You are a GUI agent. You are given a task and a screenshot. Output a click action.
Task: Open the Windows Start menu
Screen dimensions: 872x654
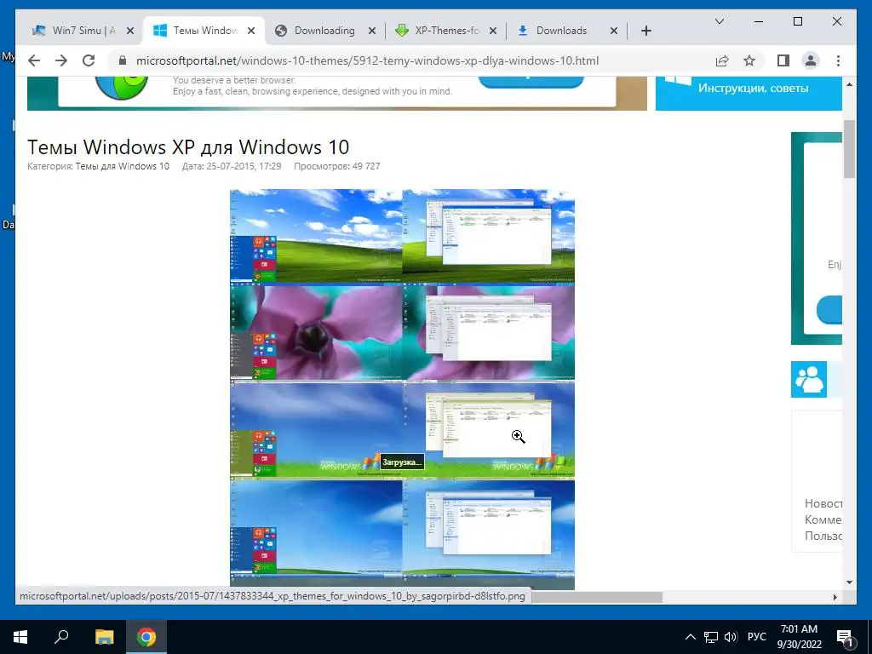(x=20, y=637)
